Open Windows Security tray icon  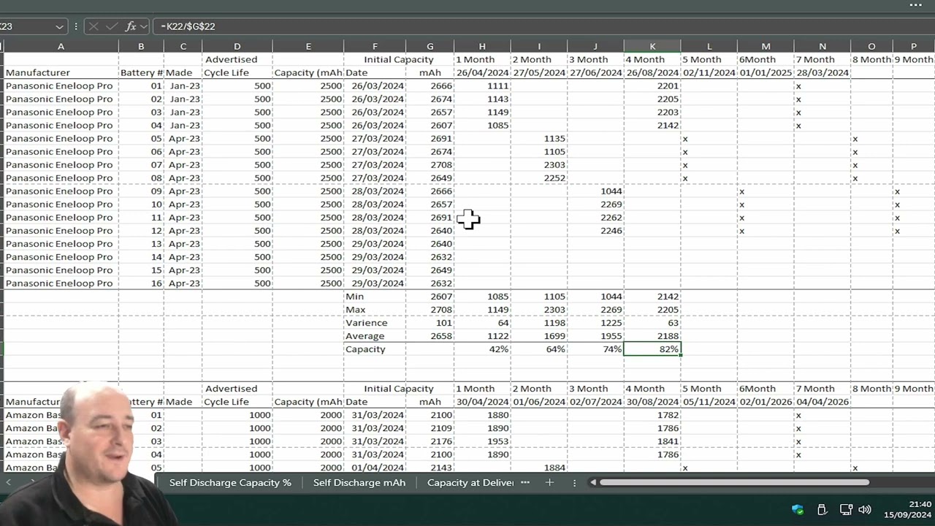coord(798,509)
